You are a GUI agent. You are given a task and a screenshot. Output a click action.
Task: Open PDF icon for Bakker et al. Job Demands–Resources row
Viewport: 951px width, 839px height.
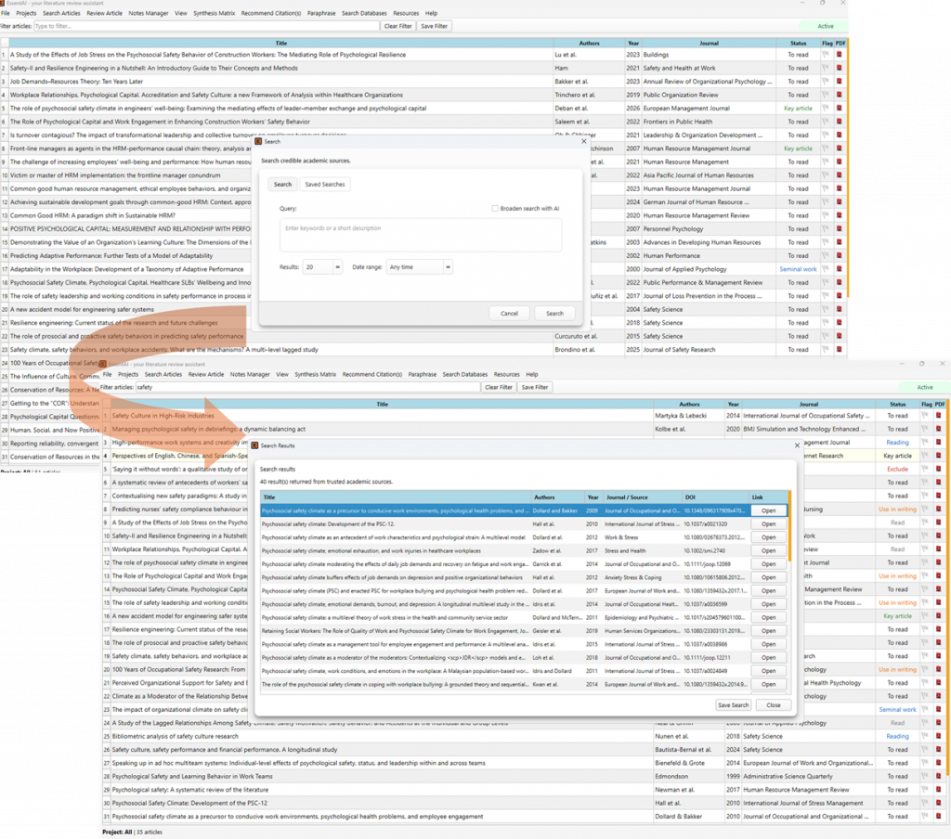point(840,82)
